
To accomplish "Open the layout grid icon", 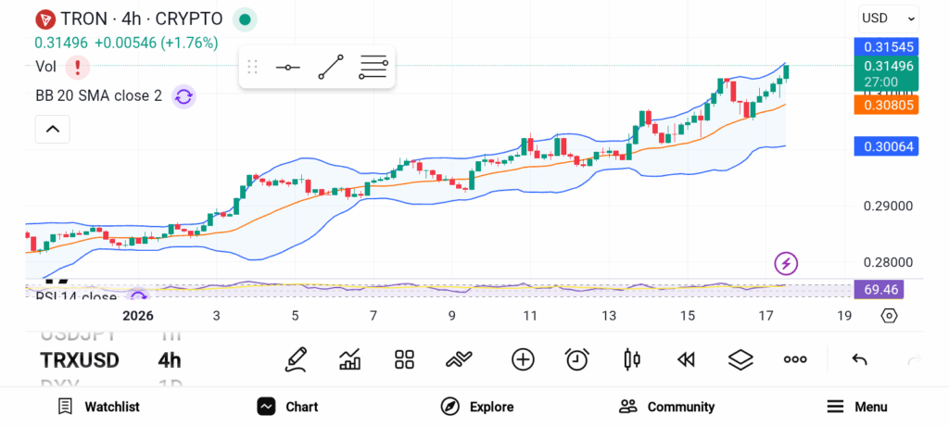I will (x=404, y=359).
